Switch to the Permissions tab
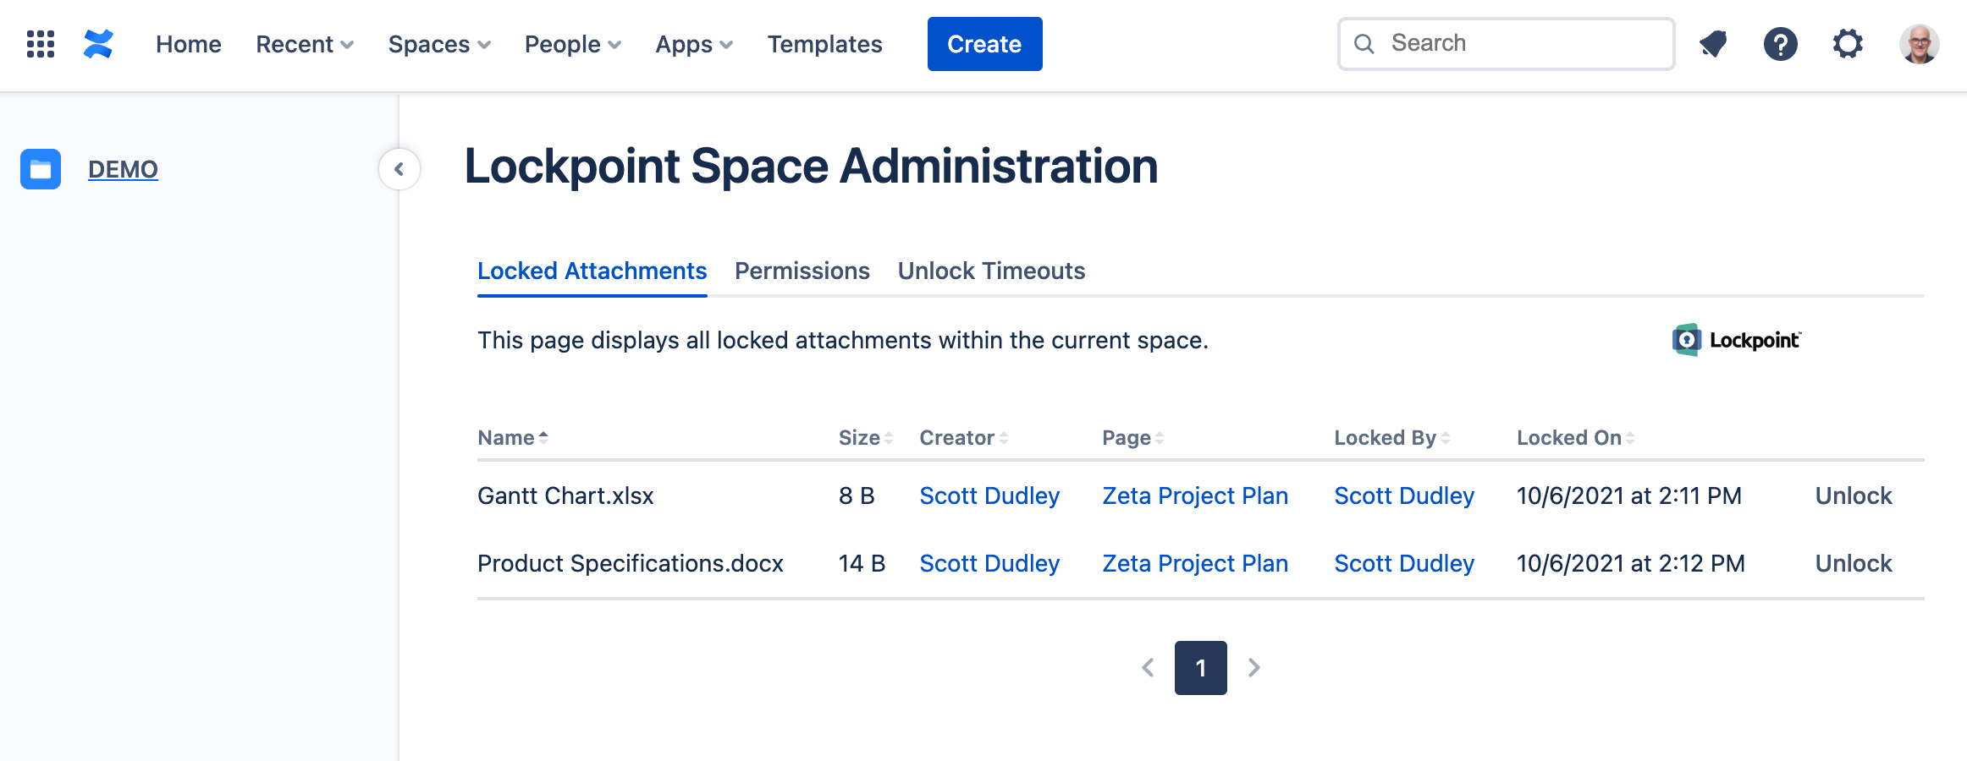The width and height of the screenshot is (1967, 761). (802, 271)
